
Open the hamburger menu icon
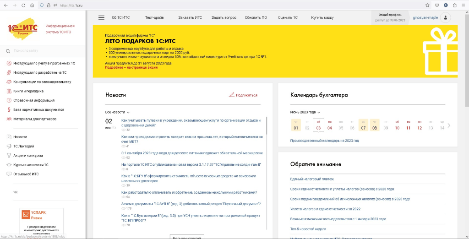tap(101, 18)
